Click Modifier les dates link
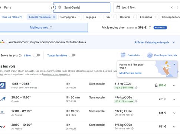Screen dimensions: 180x134 (130, 73)
